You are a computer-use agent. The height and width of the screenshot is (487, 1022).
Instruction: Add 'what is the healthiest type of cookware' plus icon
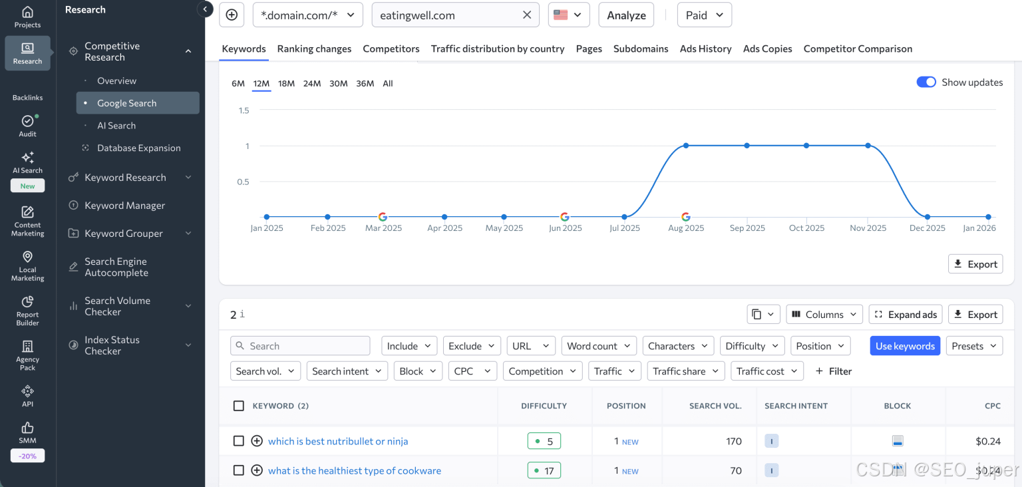pos(257,470)
